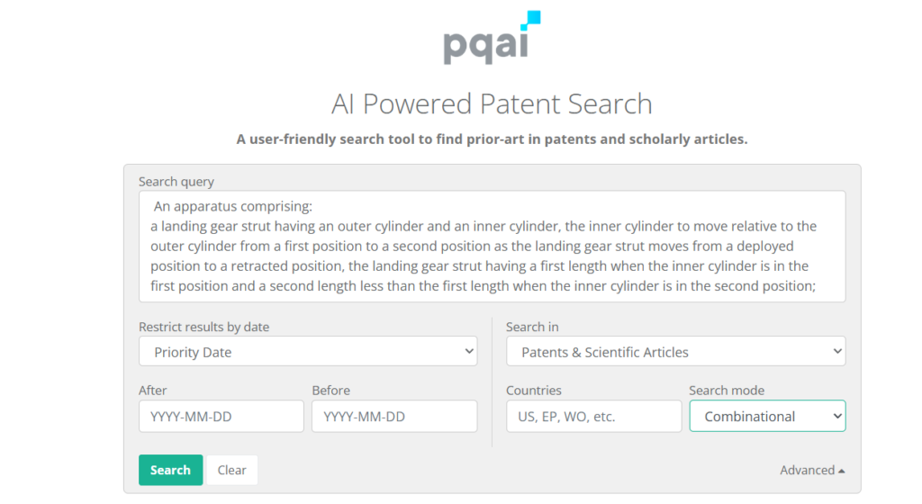The width and height of the screenshot is (922, 504).
Task: Click the blue square logo mark
Action: [531, 20]
